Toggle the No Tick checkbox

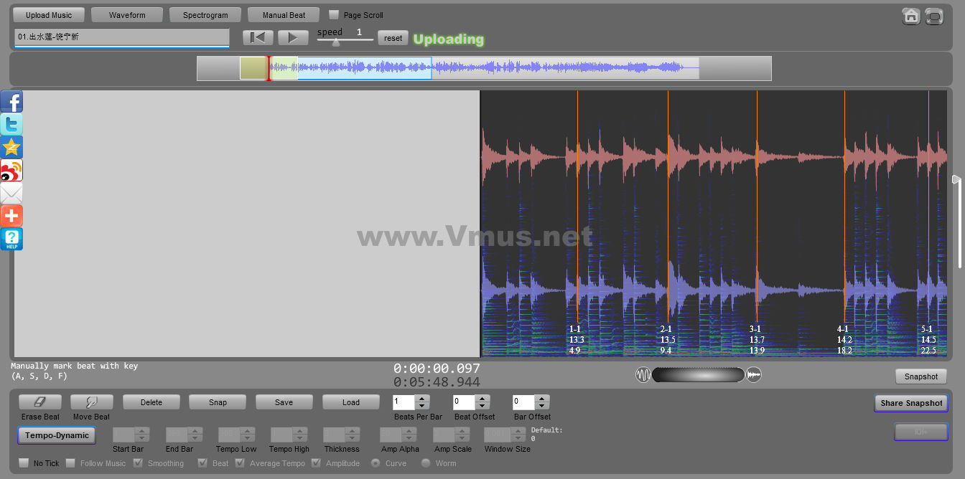(x=24, y=463)
